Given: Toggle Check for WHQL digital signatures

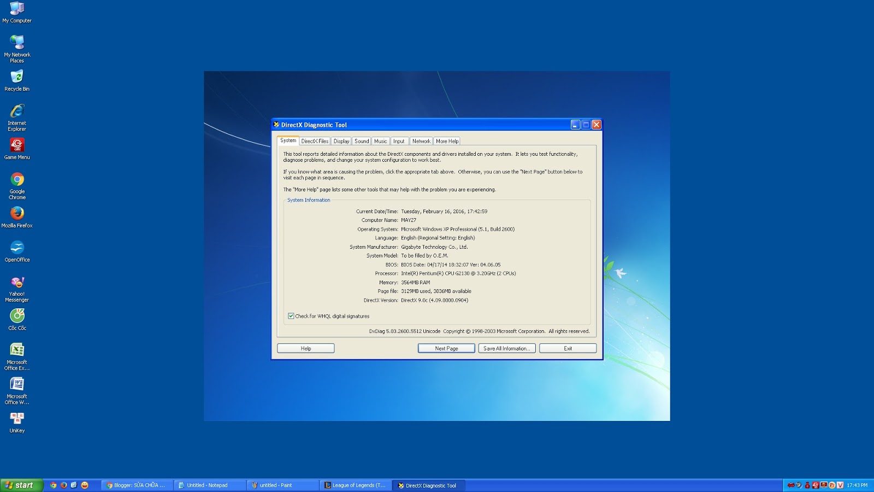Looking at the screenshot, I should [x=291, y=316].
